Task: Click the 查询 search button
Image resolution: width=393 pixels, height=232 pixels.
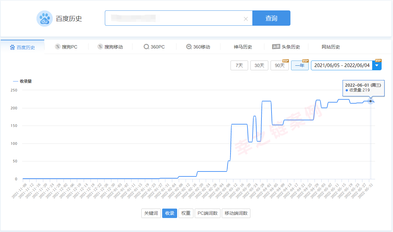Action: [x=271, y=18]
